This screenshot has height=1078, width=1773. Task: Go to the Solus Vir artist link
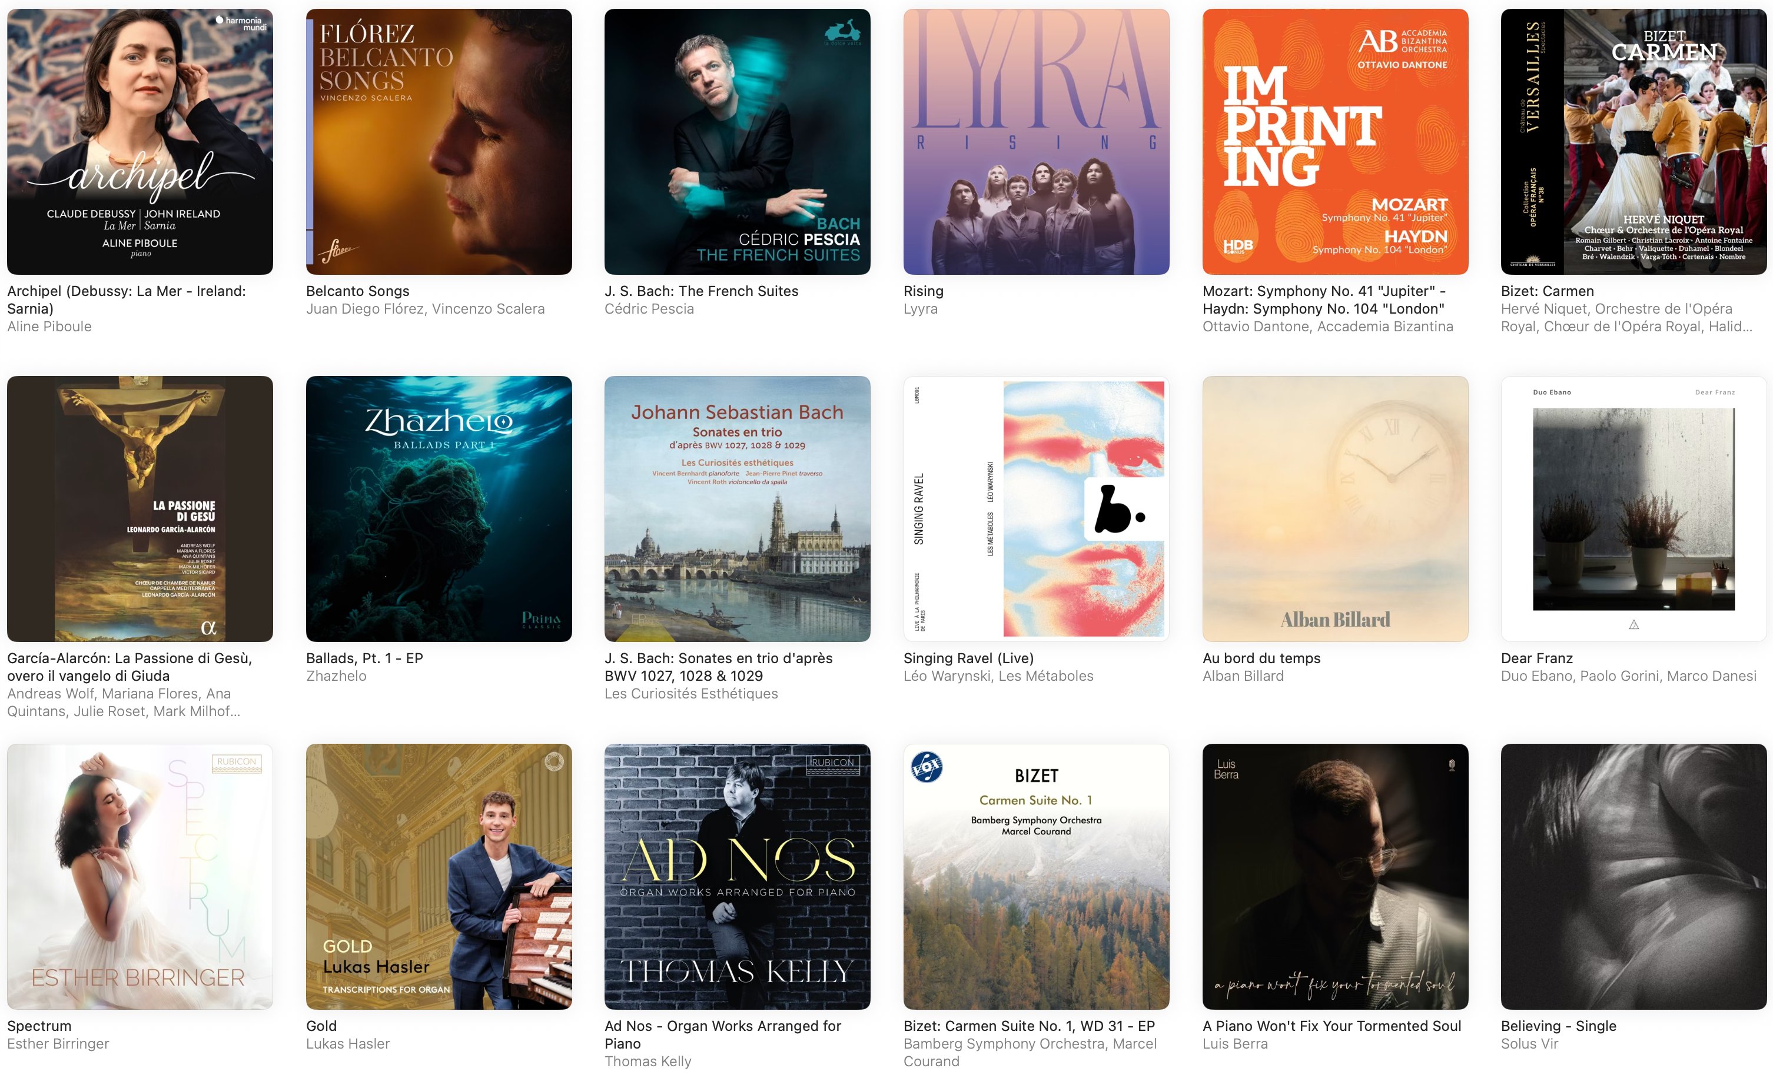[1530, 1043]
